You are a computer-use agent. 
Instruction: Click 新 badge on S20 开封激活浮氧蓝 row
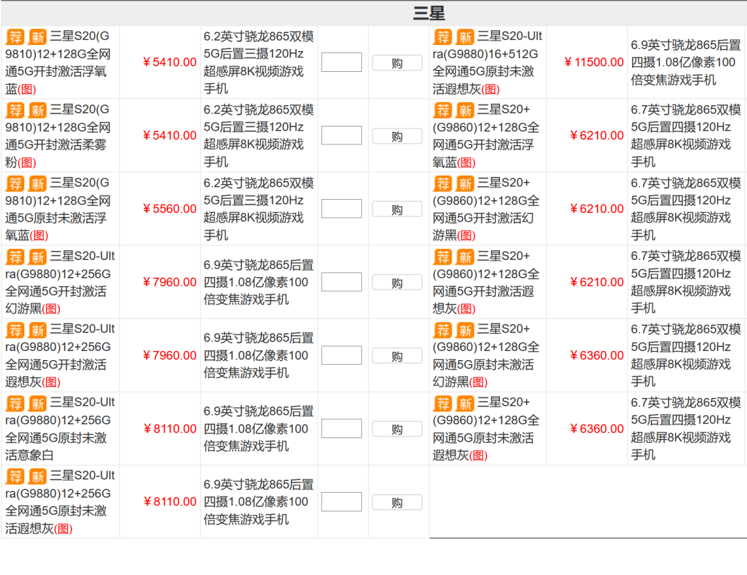click(37, 37)
